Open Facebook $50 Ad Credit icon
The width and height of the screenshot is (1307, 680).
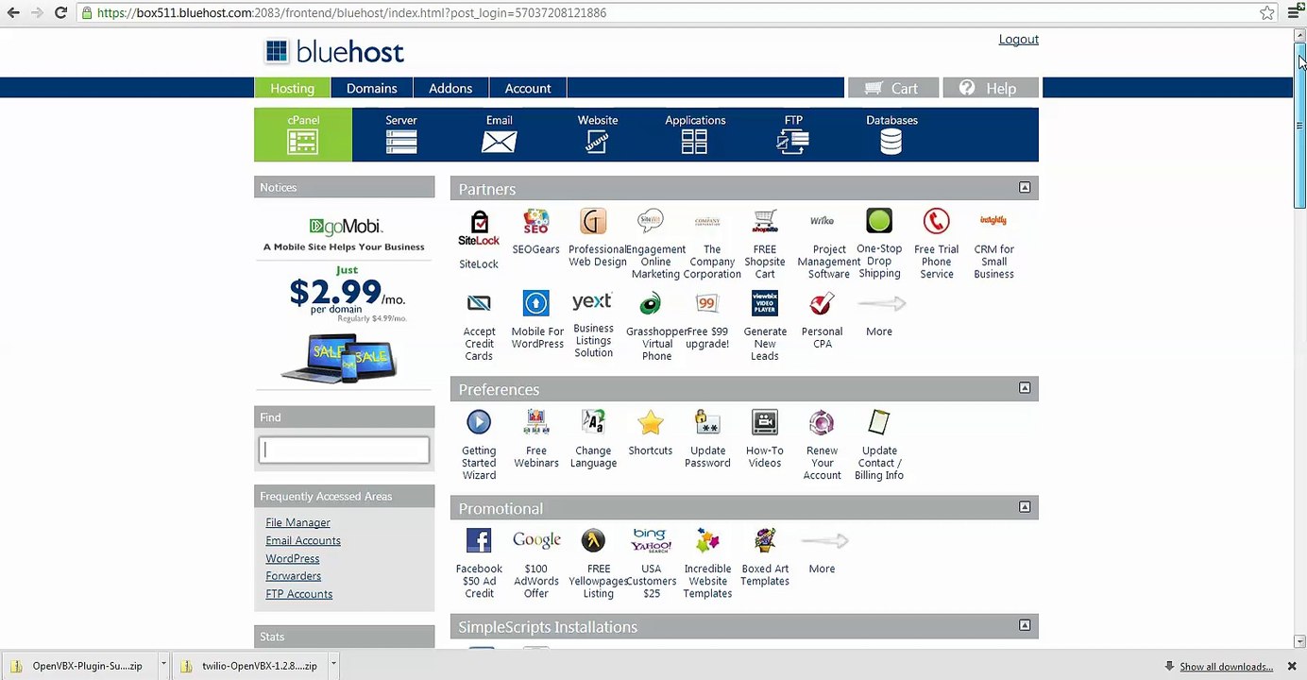tap(479, 540)
